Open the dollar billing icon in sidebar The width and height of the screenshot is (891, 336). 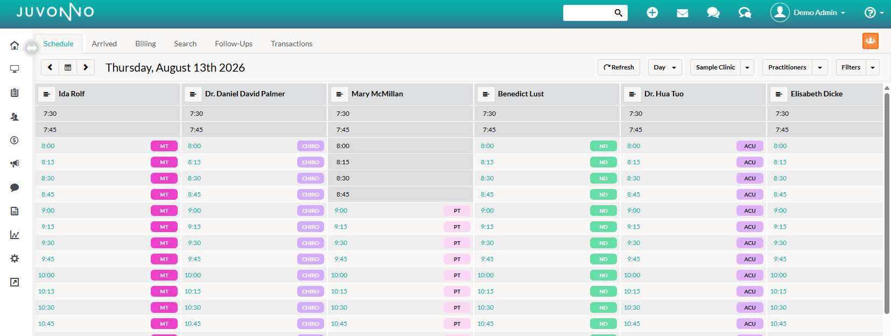coord(15,140)
